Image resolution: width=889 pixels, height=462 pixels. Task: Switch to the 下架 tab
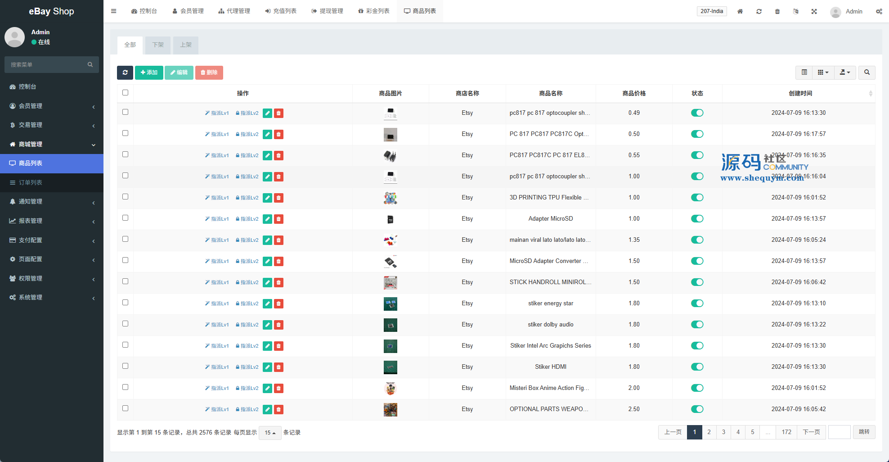158,45
